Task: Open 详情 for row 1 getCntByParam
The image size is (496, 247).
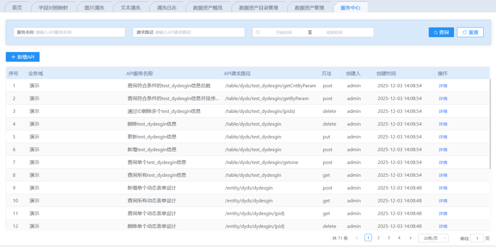Action: coord(443,86)
